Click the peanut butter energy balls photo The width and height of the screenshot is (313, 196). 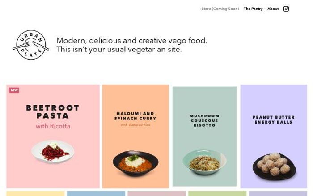tap(274, 166)
